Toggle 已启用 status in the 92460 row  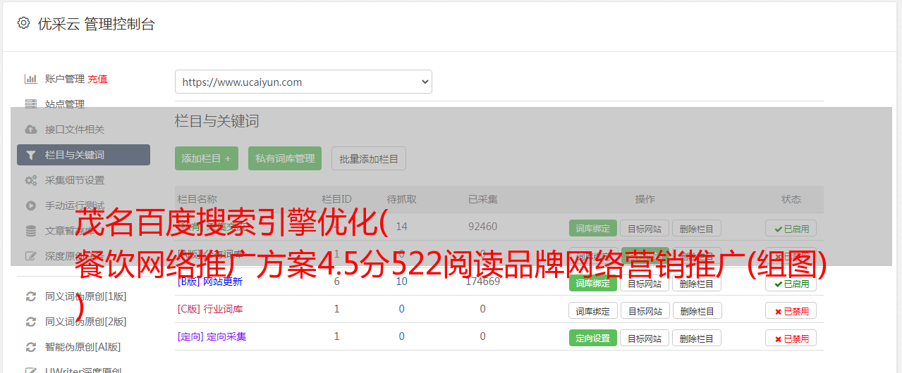click(x=791, y=228)
